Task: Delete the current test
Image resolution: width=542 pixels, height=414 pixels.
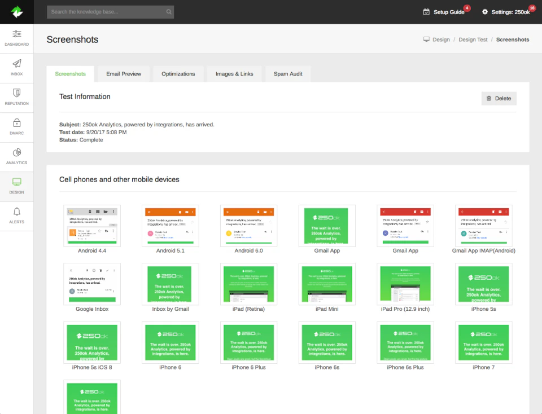Action: [499, 98]
